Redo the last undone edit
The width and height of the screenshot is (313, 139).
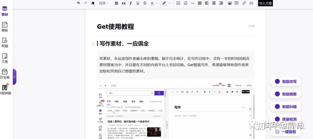[85, 3]
